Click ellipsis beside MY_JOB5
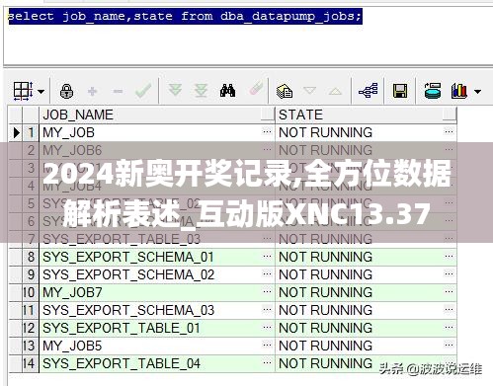 [267, 345]
